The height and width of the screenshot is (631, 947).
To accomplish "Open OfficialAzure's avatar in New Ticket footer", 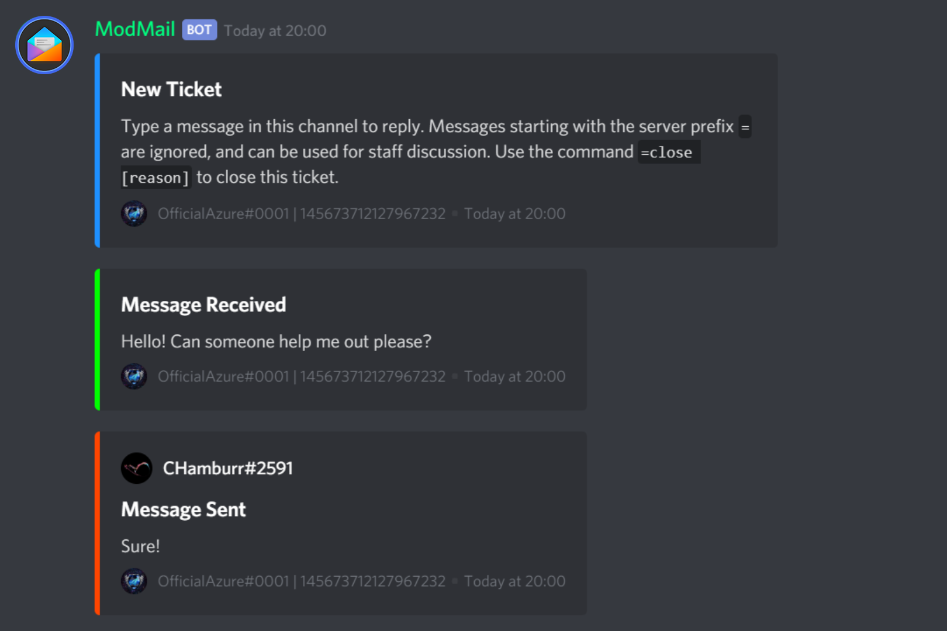I will [134, 213].
